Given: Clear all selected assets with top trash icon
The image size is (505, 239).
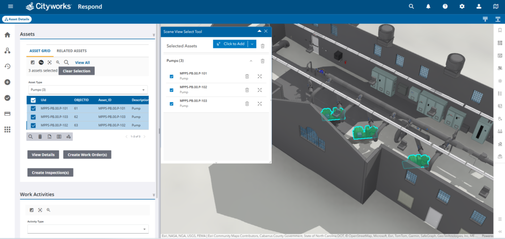Looking at the screenshot, I should [x=262, y=46].
